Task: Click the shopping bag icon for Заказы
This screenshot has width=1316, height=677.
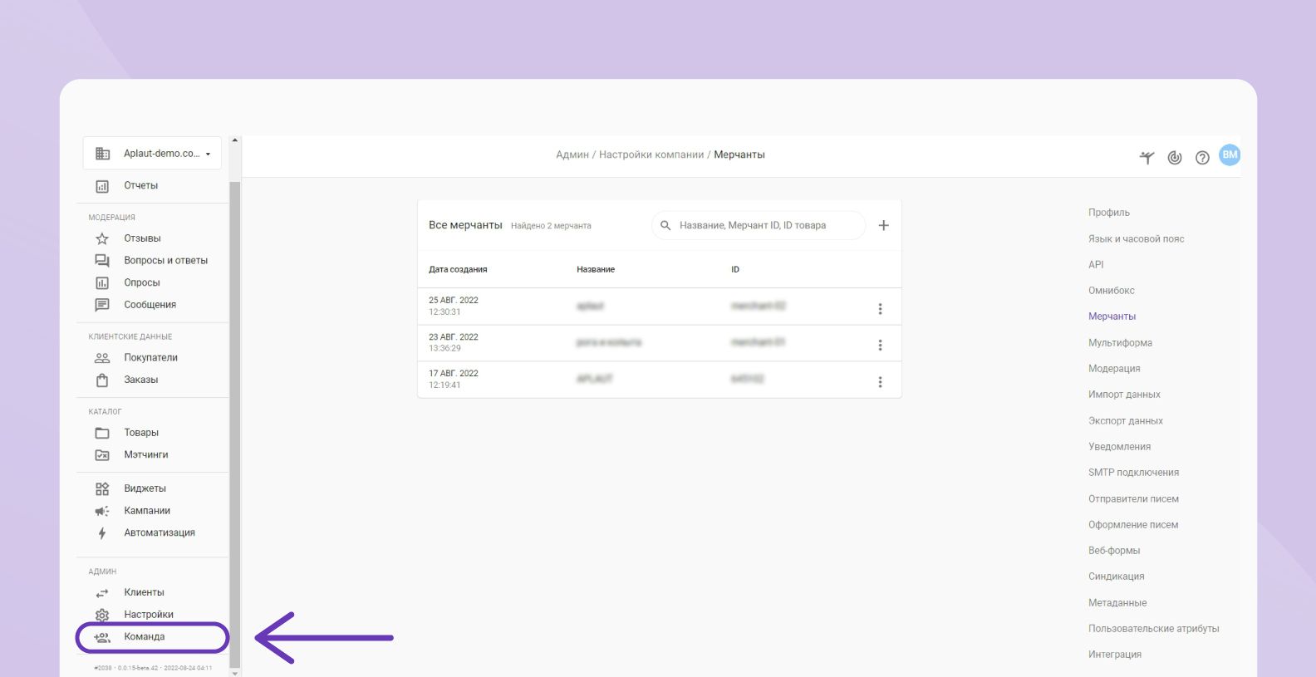Action: click(x=102, y=380)
